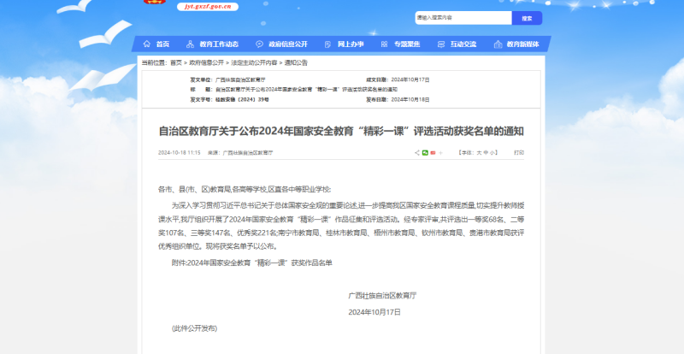The height and width of the screenshot is (354, 684).
Task: Click the 教育新媒体 nav icon
Action: tap(498, 44)
